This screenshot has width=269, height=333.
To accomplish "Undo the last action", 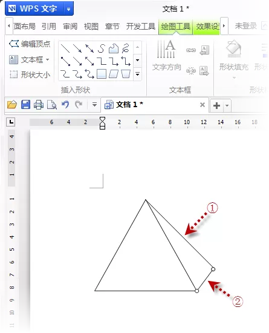I will click(x=65, y=105).
